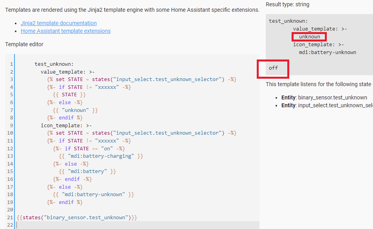Click the 'mdi:battery-charging' string on line 13
Screen dimensions: 373x229
[101, 156]
